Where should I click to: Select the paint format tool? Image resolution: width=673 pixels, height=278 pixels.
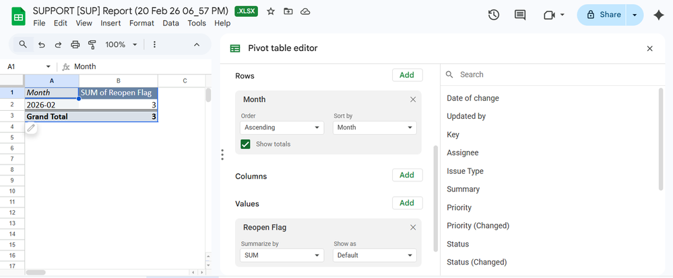pos(92,44)
